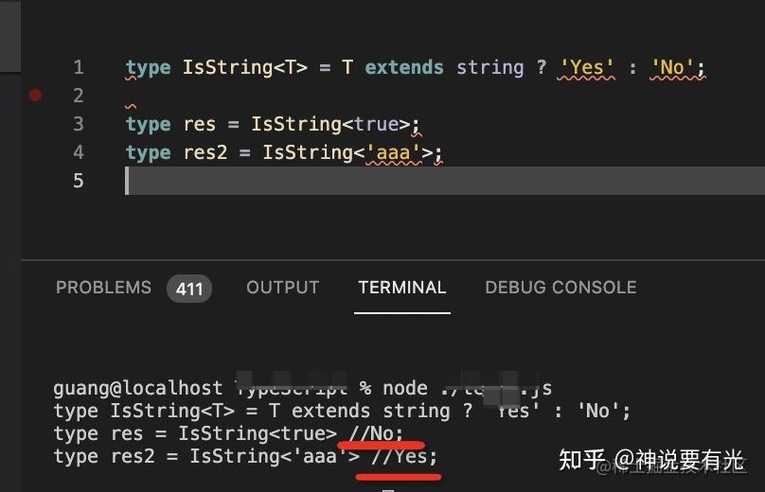Viewport: 765px width, 492px height.
Task: Click the 'Yes' string literal on line 1
Action: [586, 67]
